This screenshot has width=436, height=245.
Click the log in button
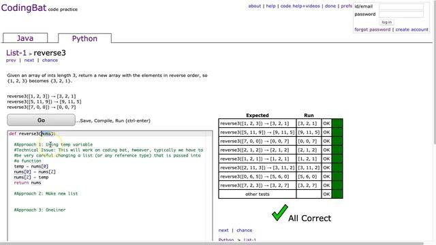386,22
